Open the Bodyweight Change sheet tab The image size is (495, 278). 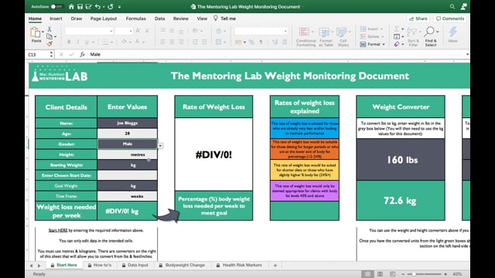click(183, 265)
